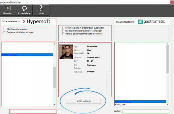Click the Personal Nr value 16
This screenshot has height=114, width=174.
pyautogui.click(x=88, y=53)
